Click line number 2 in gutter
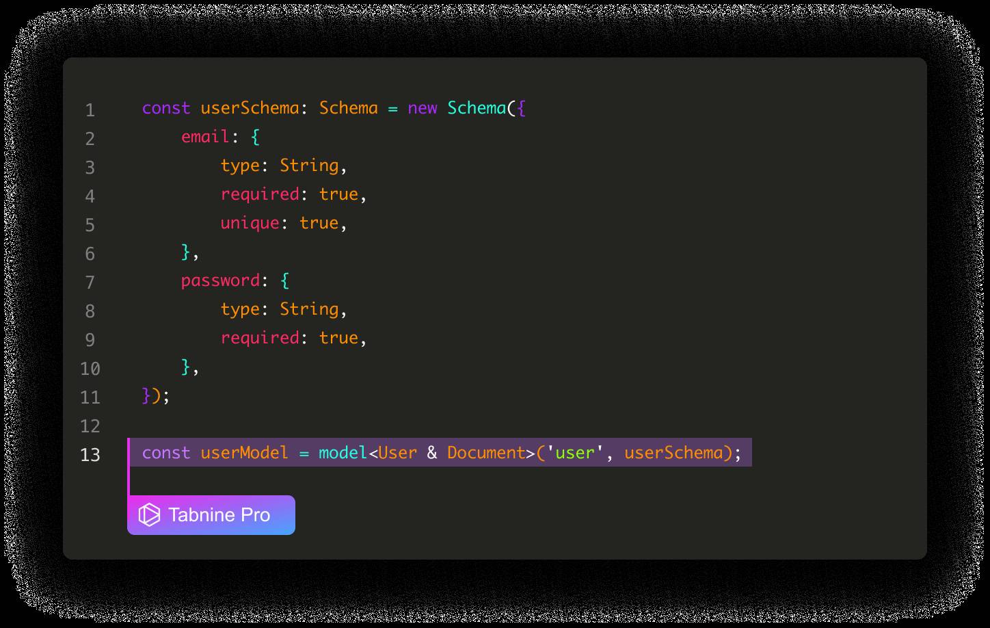This screenshot has width=990, height=628. pos(90,139)
